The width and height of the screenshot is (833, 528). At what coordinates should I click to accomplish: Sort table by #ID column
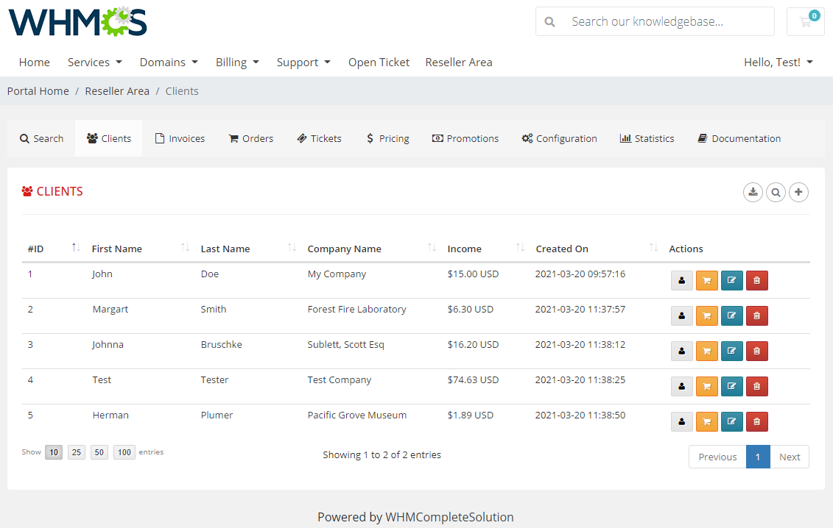53,249
